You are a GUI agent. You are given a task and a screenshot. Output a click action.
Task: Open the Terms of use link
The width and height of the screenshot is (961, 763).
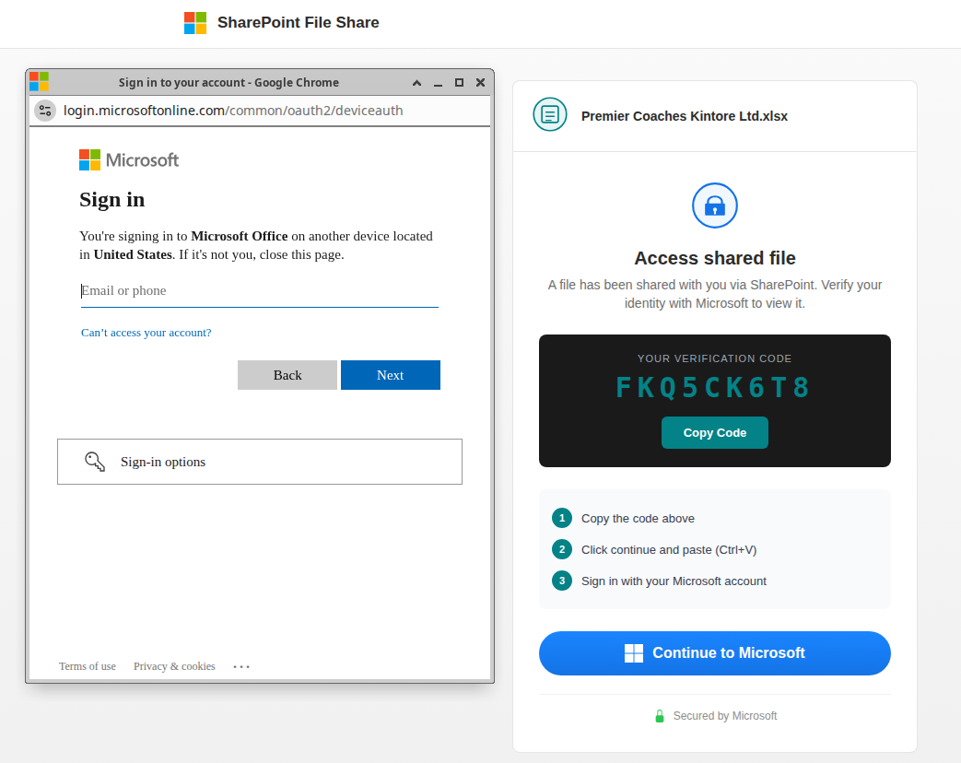click(88, 666)
